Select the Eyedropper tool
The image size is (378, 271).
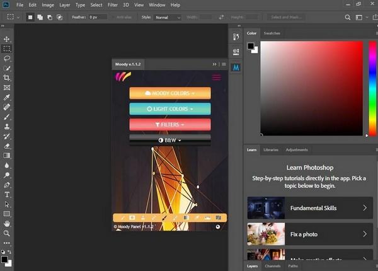tap(7, 98)
